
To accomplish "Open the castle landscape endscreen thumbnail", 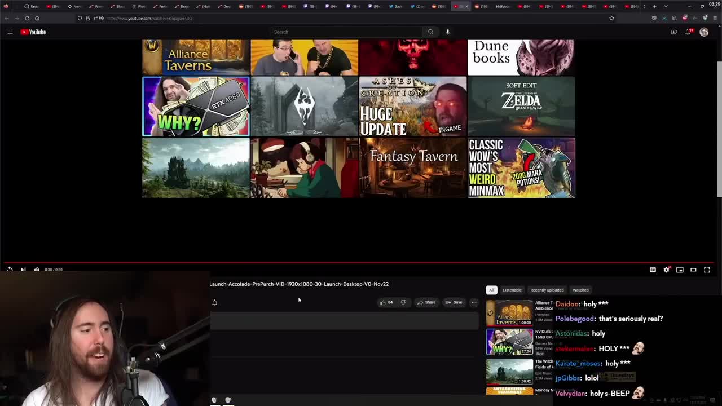I will tap(196, 168).
